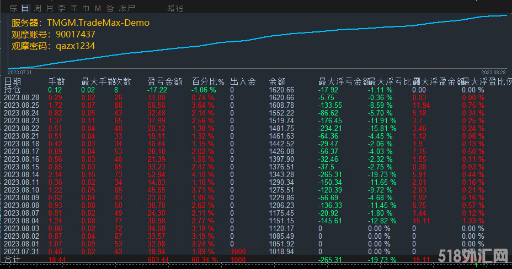Click the 最大手数 column header
This screenshot has width=512, height=269.
click(x=97, y=81)
